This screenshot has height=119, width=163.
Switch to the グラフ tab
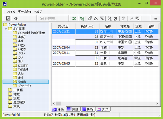103,109
